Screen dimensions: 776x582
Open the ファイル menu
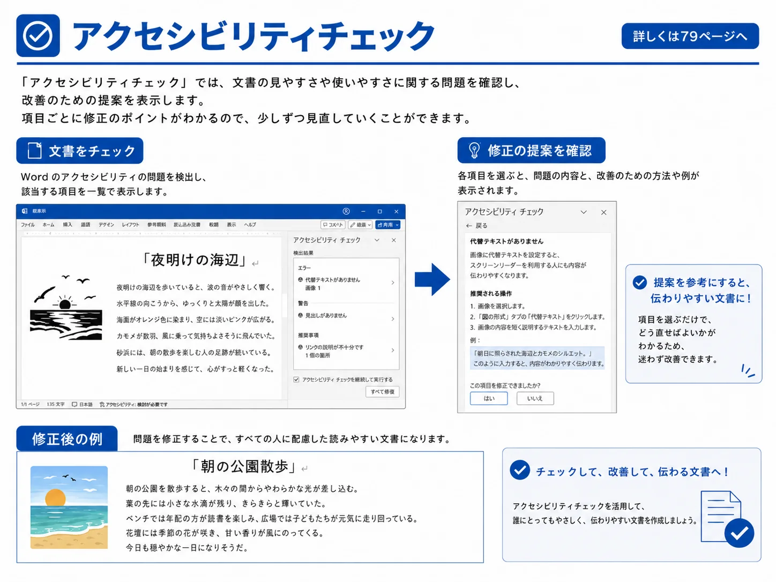pos(28,225)
